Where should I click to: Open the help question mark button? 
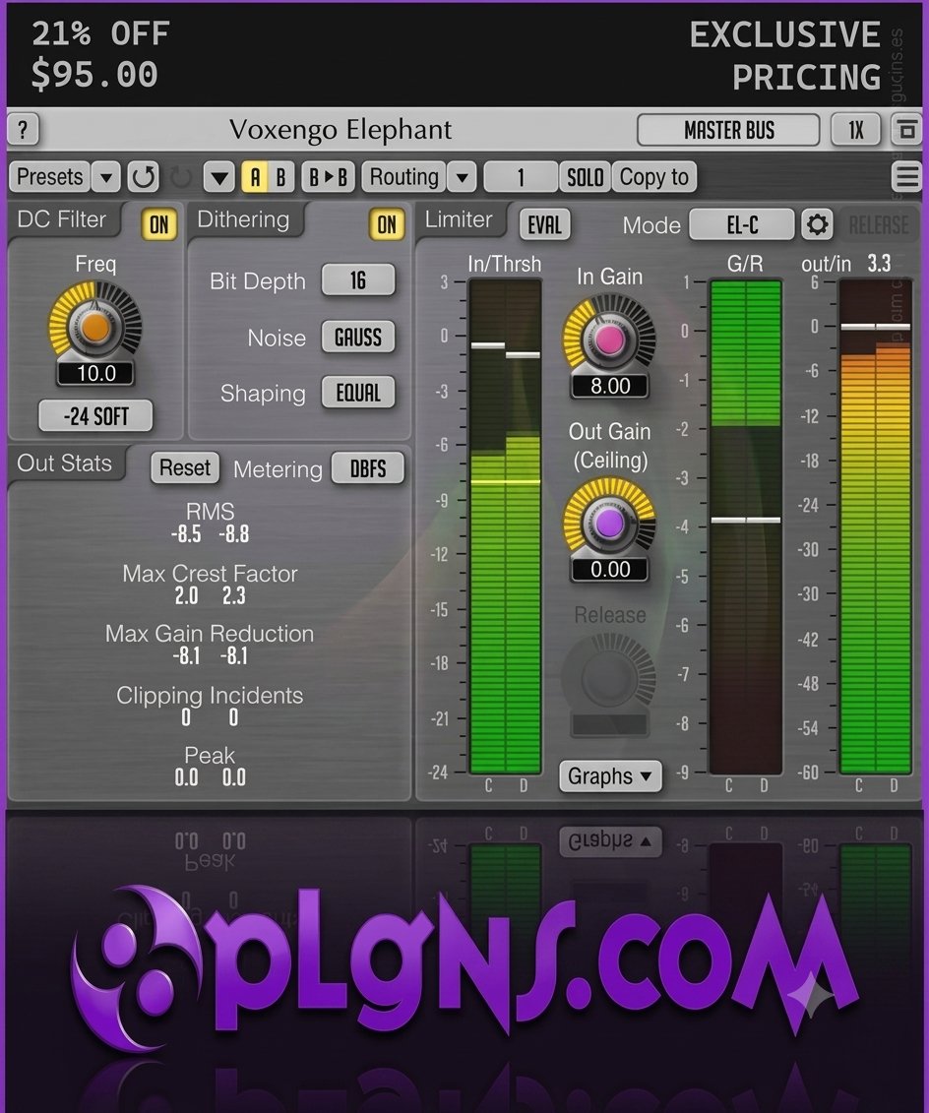coord(23,130)
